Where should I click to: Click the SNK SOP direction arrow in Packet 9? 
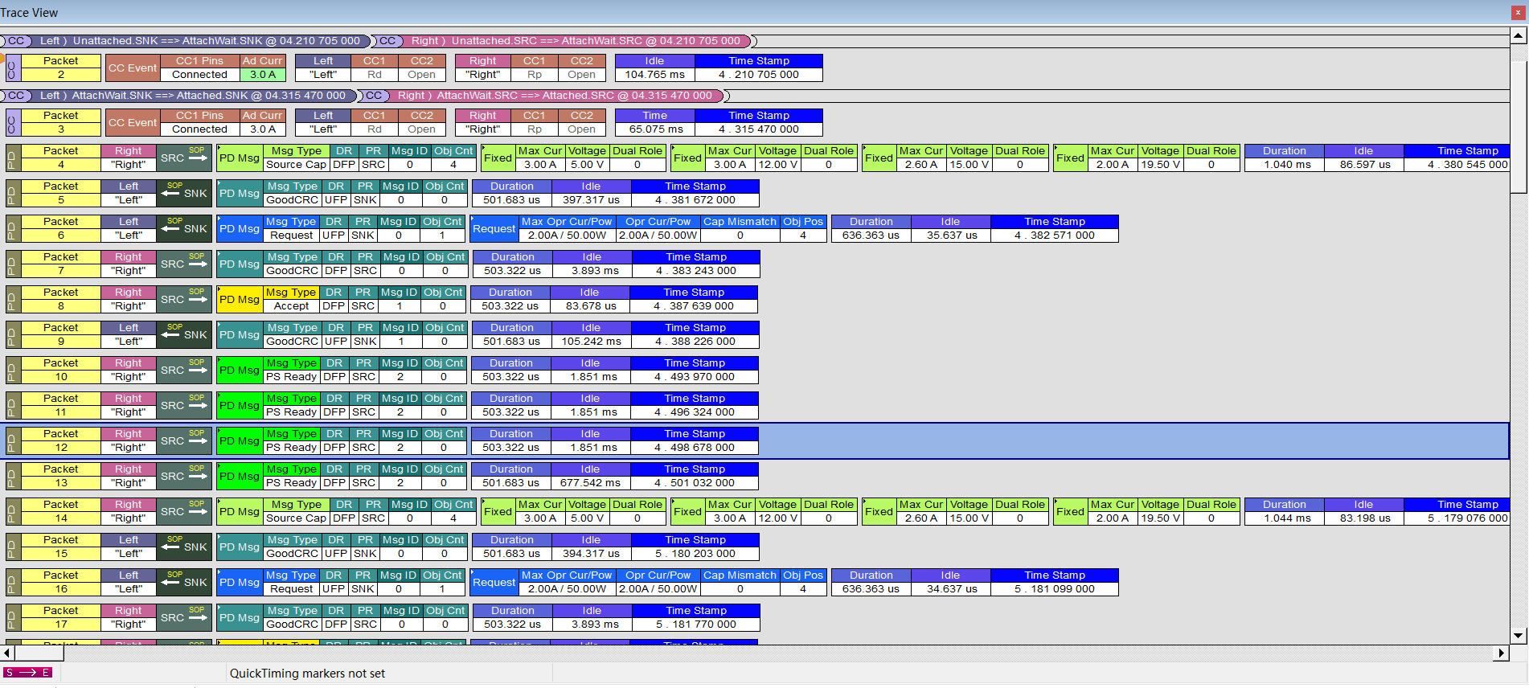pyautogui.click(x=184, y=334)
